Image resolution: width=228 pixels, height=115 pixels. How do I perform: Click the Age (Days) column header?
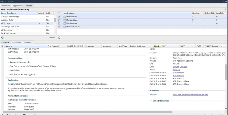pos(123,46)
